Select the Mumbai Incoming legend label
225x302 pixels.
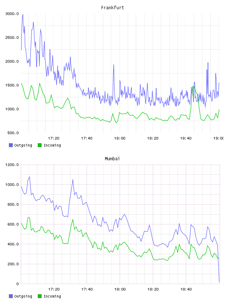[52, 296]
